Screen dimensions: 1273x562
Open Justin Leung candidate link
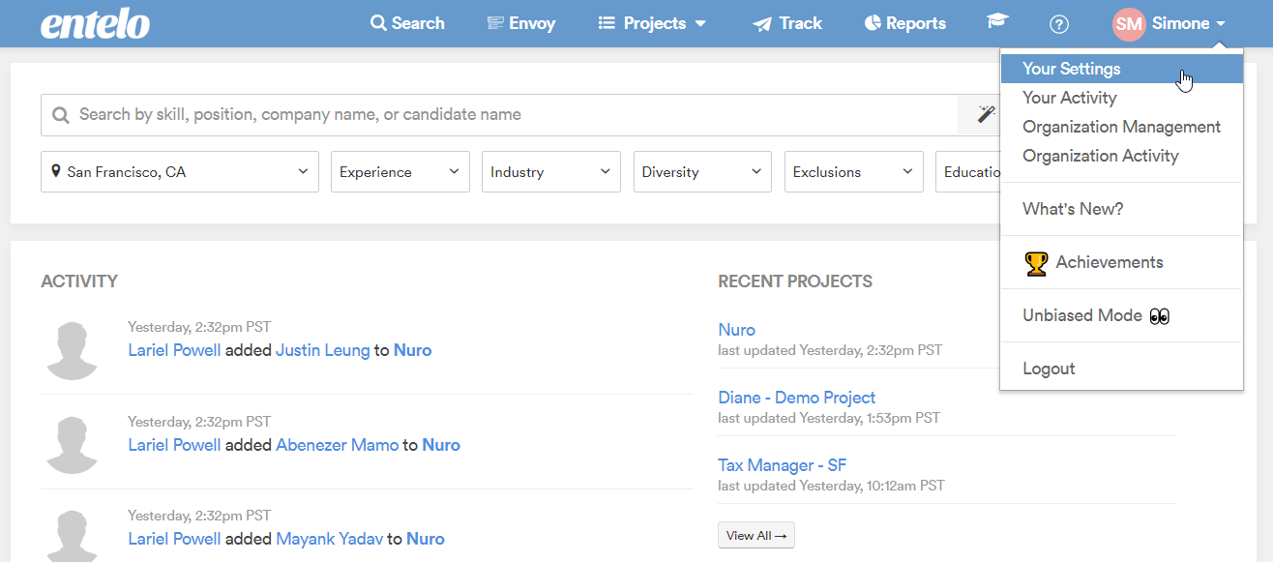click(322, 350)
